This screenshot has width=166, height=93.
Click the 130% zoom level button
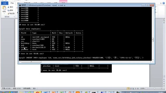click(x=142, y=88)
